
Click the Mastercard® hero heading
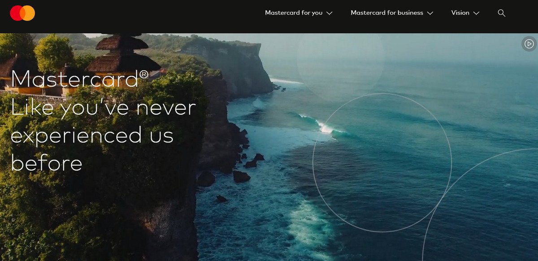pos(79,78)
